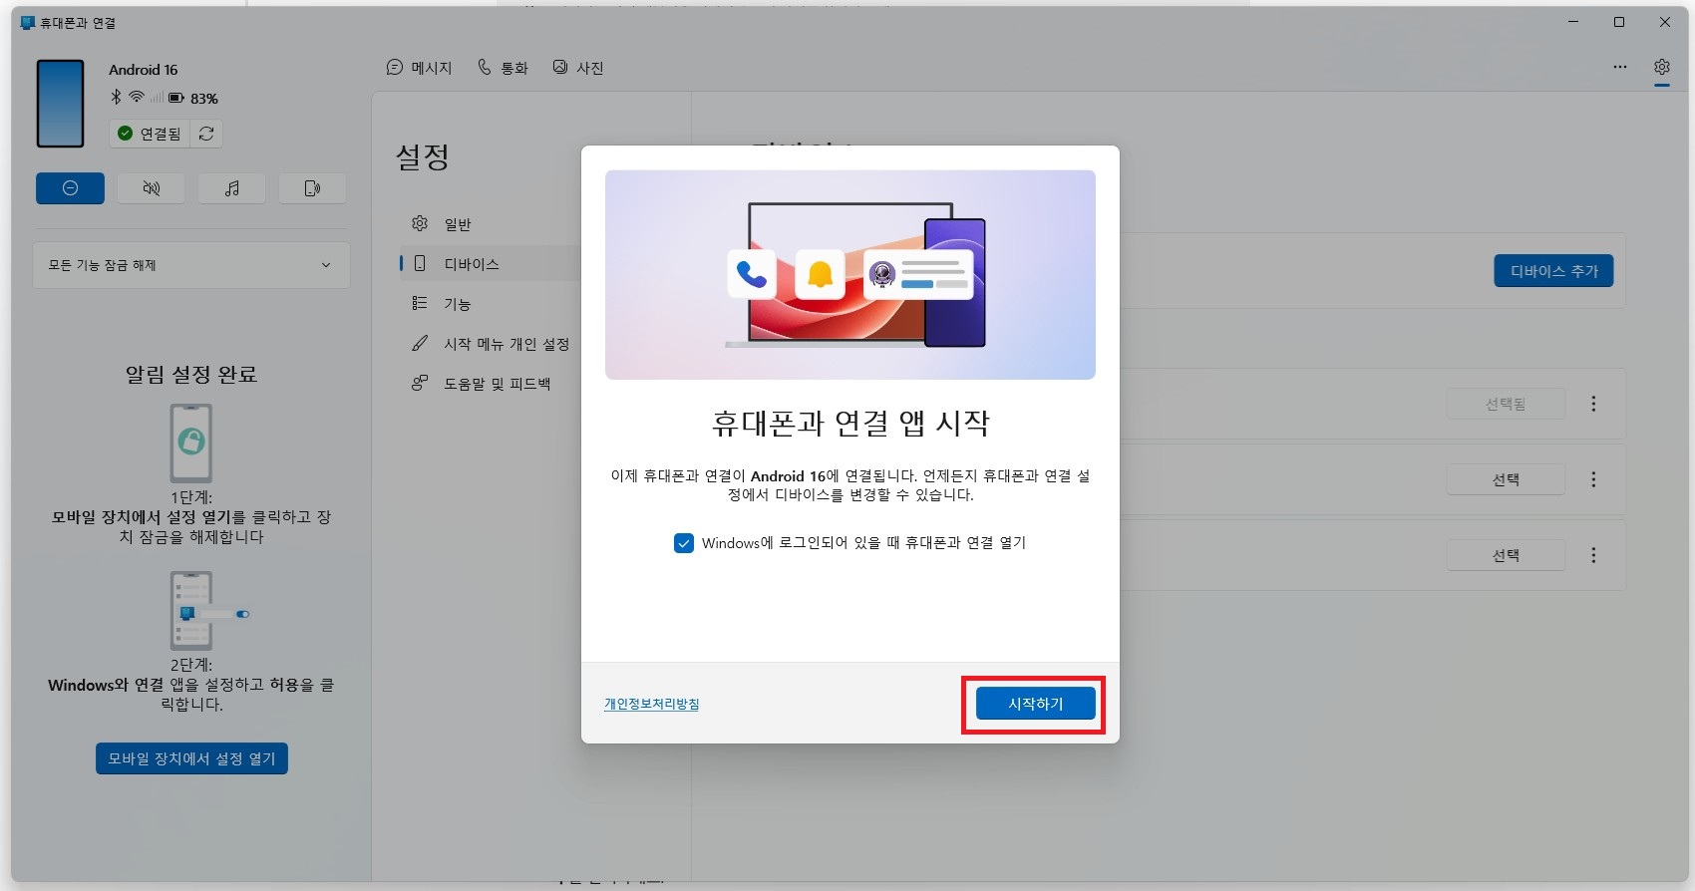This screenshot has width=1695, height=891.
Task: Open 시작 메뉴 개인 설정 settings
Action: click(489, 344)
